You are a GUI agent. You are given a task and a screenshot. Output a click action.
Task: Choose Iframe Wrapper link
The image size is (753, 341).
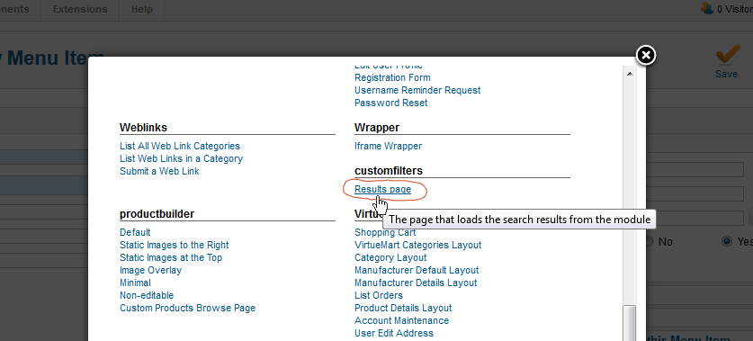(x=388, y=146)
